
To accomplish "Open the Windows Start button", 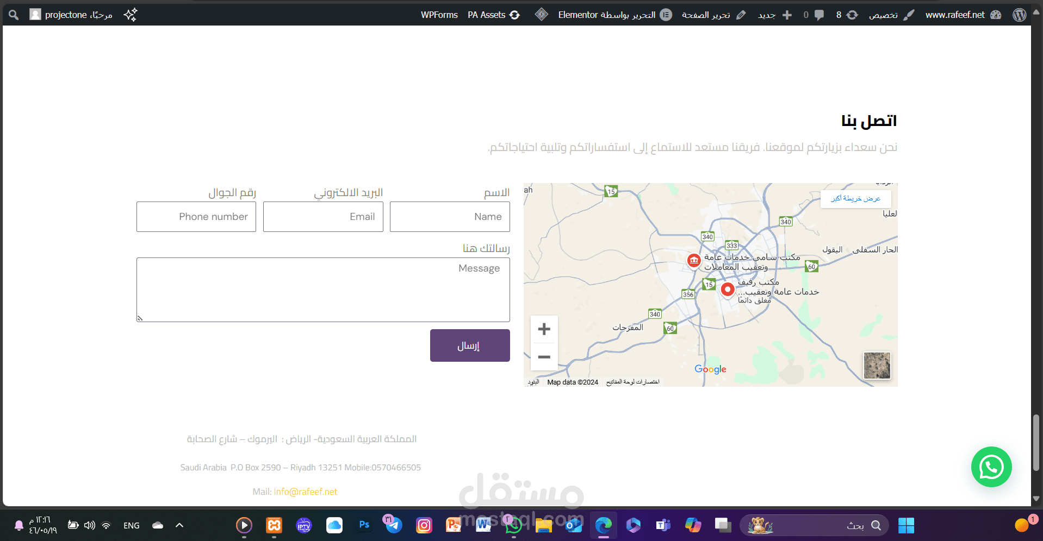I will (906, 525).
